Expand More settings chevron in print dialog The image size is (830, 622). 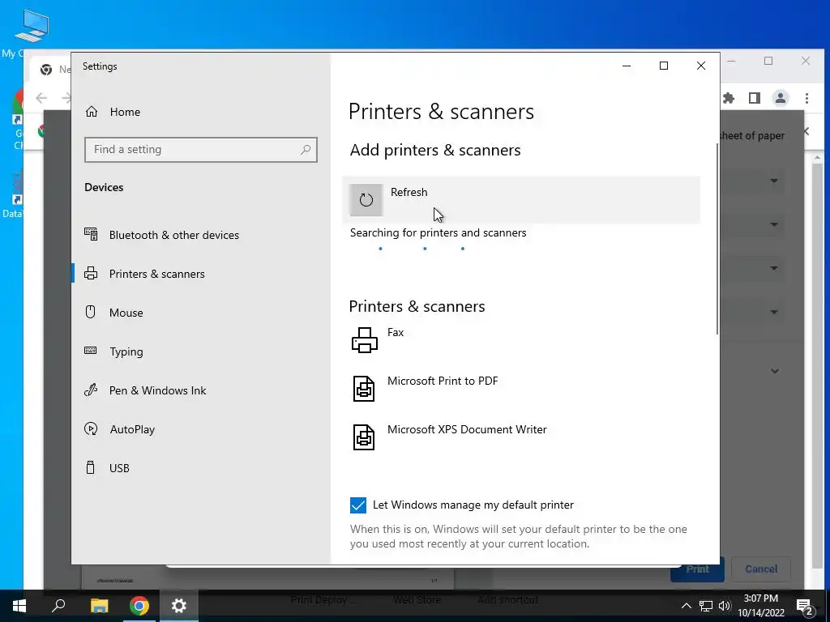(774, 371)
